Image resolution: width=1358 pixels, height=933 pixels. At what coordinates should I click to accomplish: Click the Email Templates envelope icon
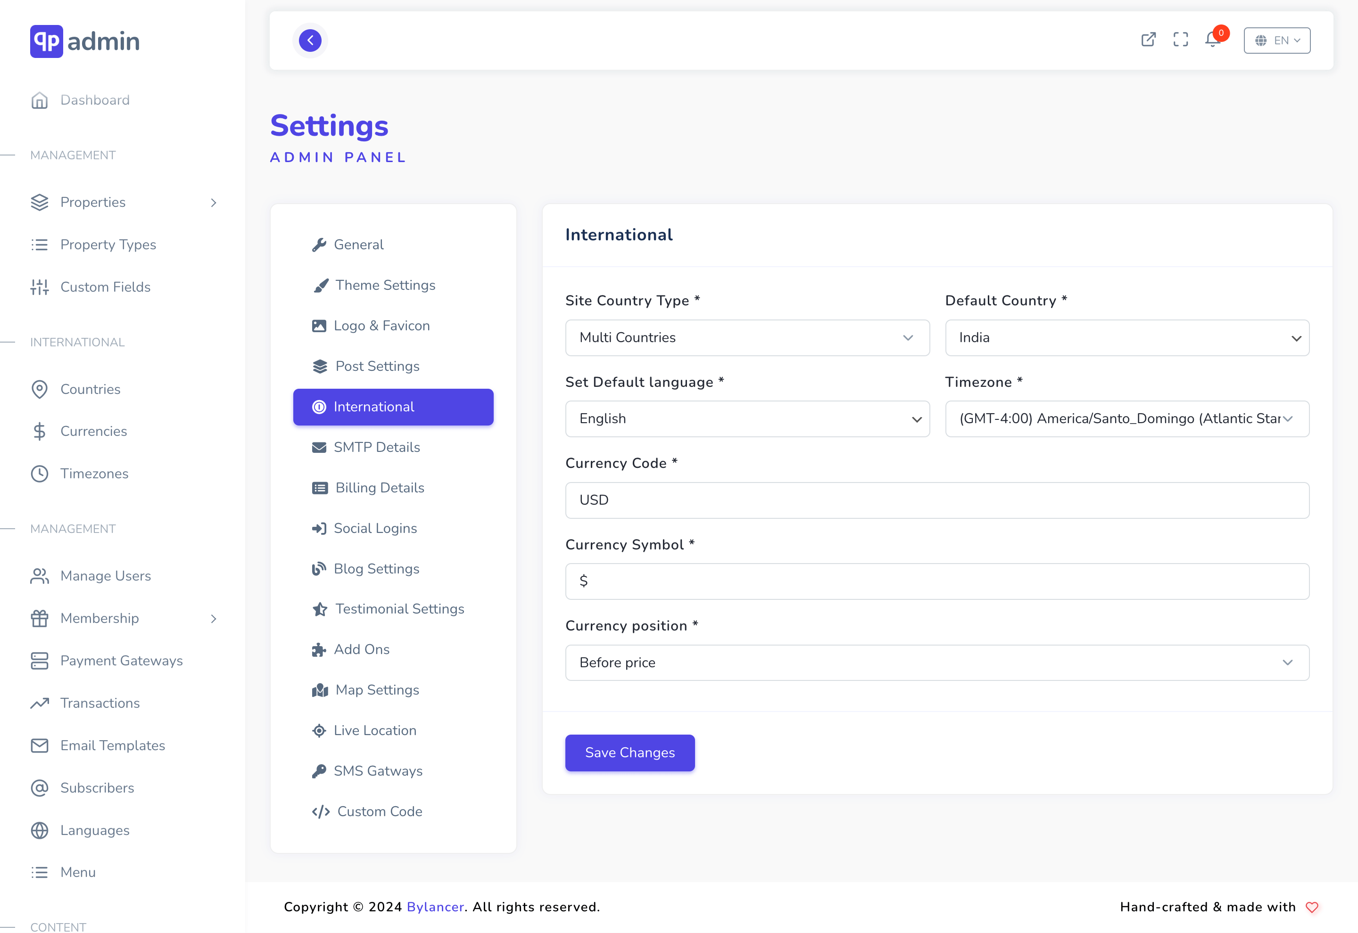point(39,745)
